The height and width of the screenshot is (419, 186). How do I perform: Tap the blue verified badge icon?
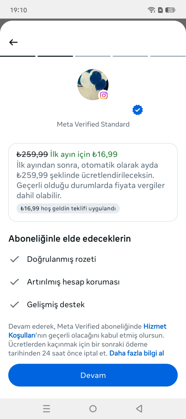point(137,110)
